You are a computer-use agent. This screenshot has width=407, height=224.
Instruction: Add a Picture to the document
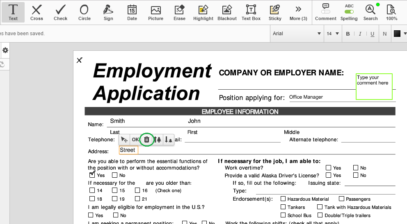point(156,12)
